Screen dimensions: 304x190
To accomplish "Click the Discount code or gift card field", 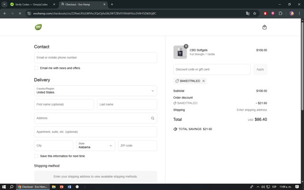I will pos(212,69).
